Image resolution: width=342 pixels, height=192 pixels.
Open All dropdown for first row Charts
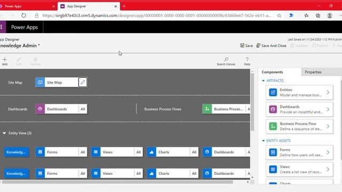coord(194,152)
